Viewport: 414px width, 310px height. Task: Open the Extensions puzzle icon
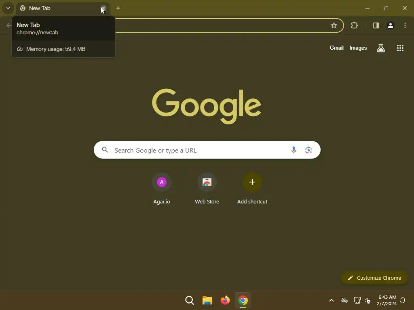coord(354,25)
